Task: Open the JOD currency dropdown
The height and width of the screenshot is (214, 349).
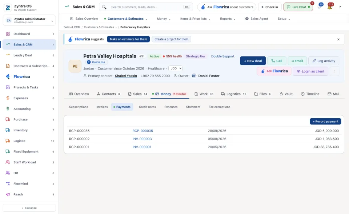Action: point(175,68)
